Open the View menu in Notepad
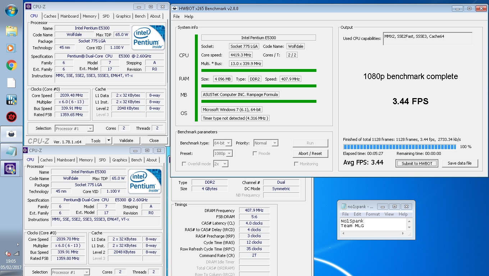This screenshot has height=276, width=489. pyautogui.click(x=389, y=214)
